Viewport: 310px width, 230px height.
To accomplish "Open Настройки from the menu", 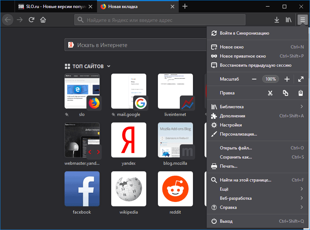I will pos(257,125).
